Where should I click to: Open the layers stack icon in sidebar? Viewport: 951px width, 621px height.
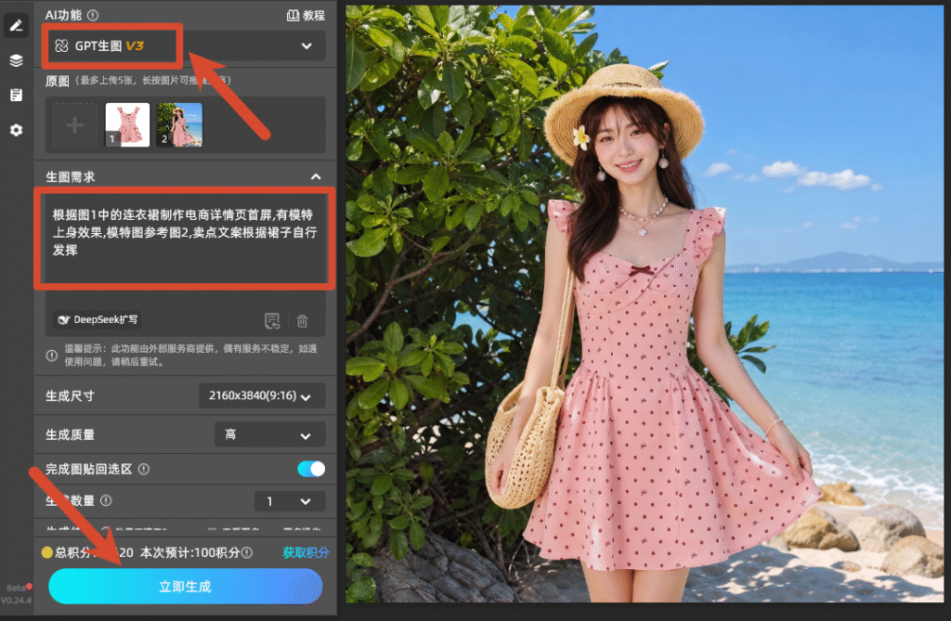point(16,60)
